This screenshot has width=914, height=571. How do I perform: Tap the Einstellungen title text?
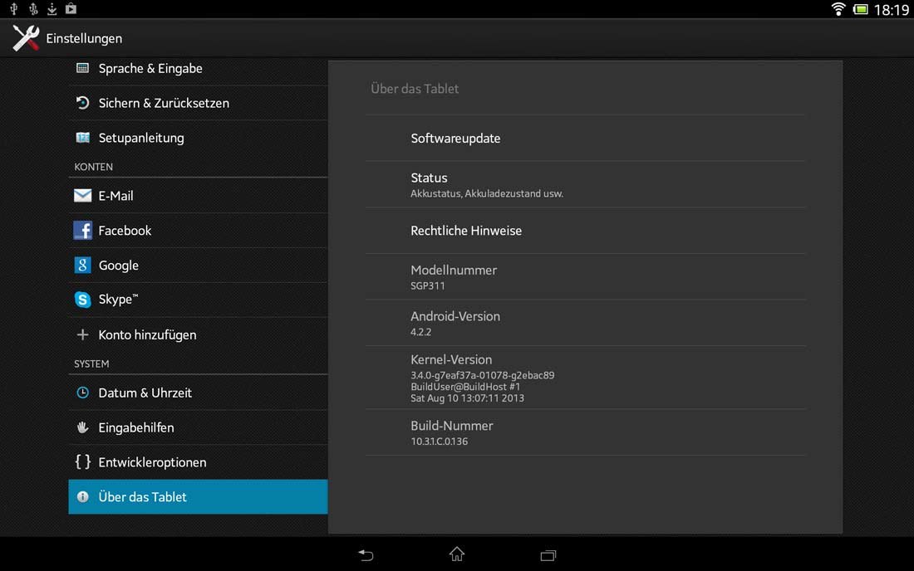(x=84, y=38)
